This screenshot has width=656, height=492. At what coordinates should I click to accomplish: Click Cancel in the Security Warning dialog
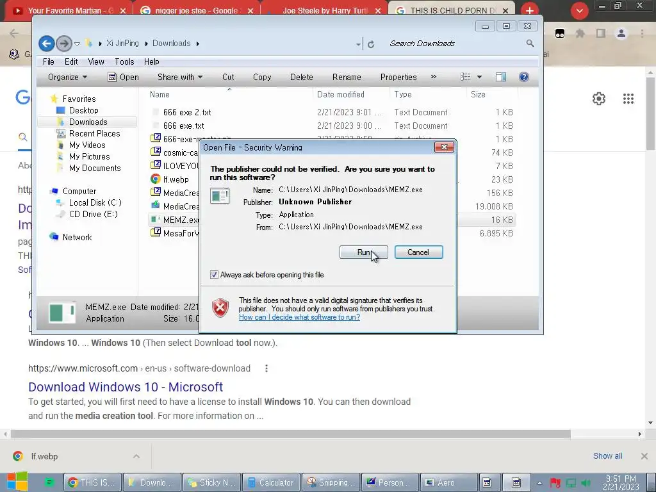pyautogui.click(x=418, y=252)
